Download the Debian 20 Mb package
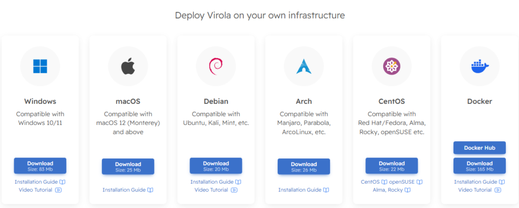The width and height of the screenshot is (519, 208). pyautogui.click(x=215, y=166)
